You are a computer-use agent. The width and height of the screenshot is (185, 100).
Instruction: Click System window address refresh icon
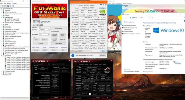coord(152,18)
